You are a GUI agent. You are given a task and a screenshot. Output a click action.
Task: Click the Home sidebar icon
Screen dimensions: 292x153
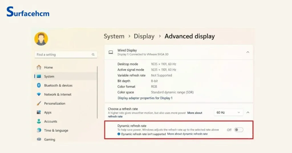39,67
